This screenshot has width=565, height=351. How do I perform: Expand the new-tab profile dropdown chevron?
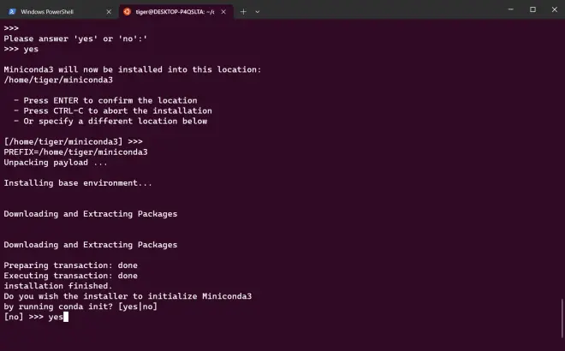pos(258,12)
